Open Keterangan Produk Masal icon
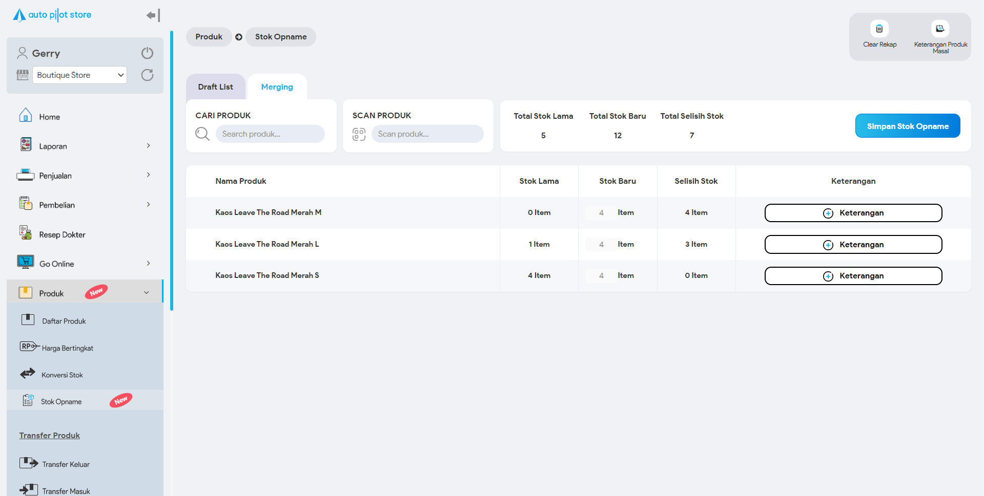The image size is (984, 496). tap(940, 29)
